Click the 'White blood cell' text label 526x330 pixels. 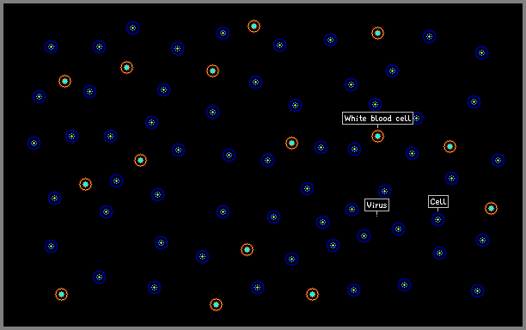tap(377, 119)
